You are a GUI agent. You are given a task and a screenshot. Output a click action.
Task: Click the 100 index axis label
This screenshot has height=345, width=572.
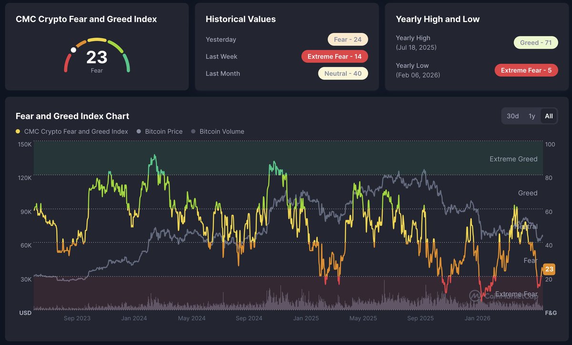(x=549, y=144)
